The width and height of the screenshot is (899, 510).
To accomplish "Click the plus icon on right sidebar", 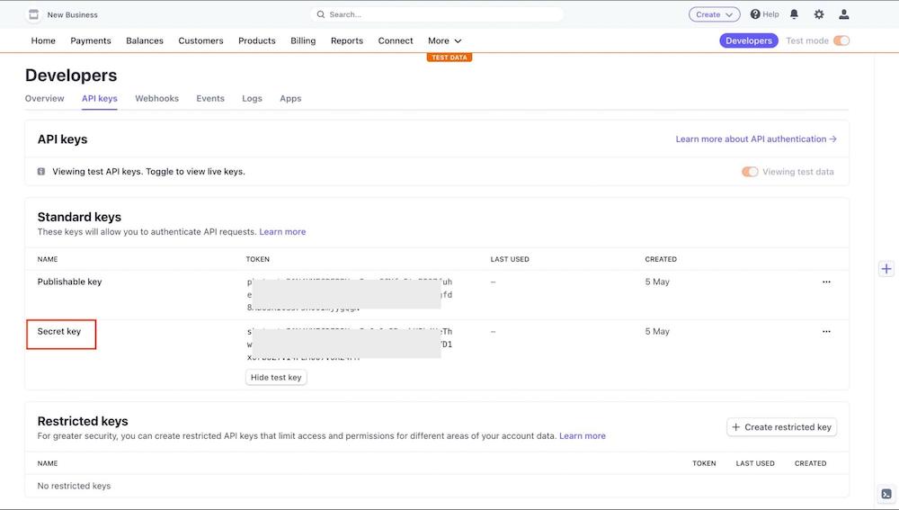I will 886,269.
